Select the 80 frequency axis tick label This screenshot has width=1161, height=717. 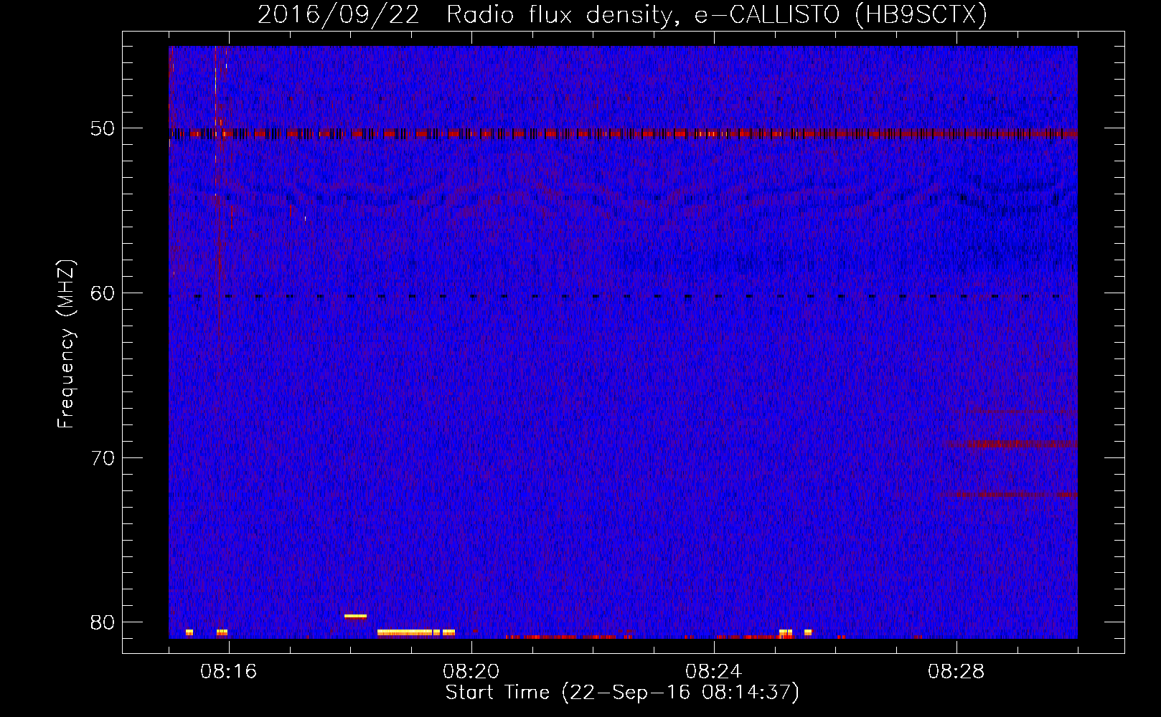[103, 622]
